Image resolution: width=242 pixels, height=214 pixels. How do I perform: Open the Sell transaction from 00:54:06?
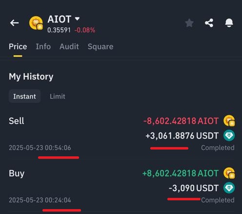[x=121, y=134]
